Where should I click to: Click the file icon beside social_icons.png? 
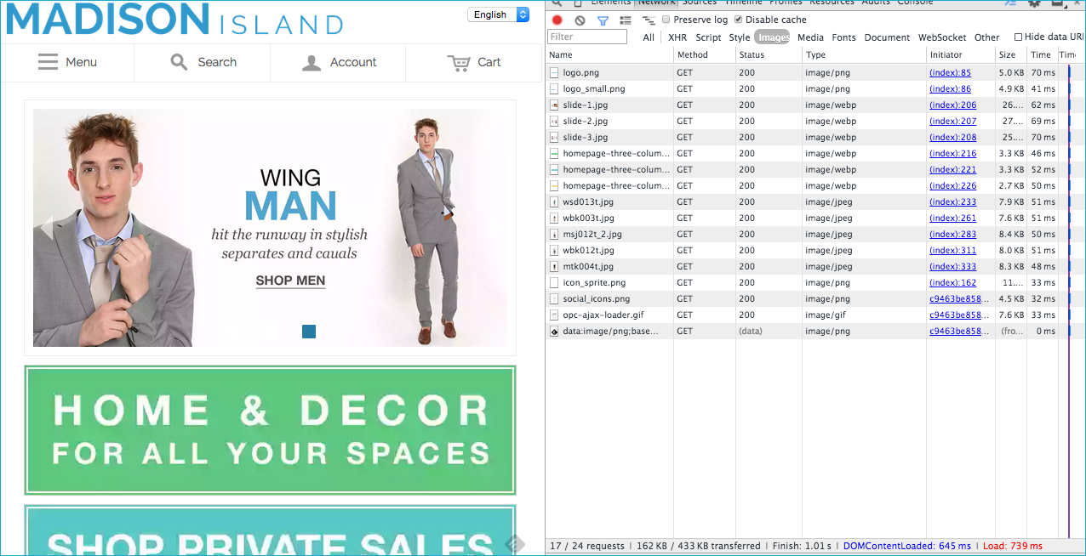coord(554,299)
